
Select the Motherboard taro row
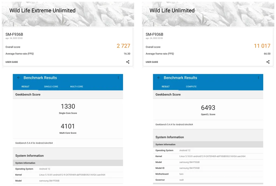[x=208, y=174]
